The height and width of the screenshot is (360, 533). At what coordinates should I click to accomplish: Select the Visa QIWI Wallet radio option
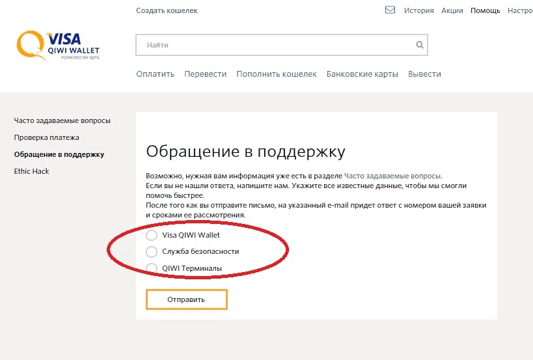[152, 235]
